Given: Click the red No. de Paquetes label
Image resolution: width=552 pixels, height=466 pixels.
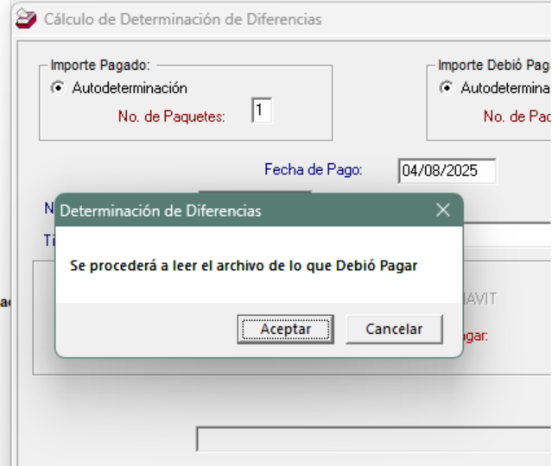Looking at the screenshot, I should (171, 116).
